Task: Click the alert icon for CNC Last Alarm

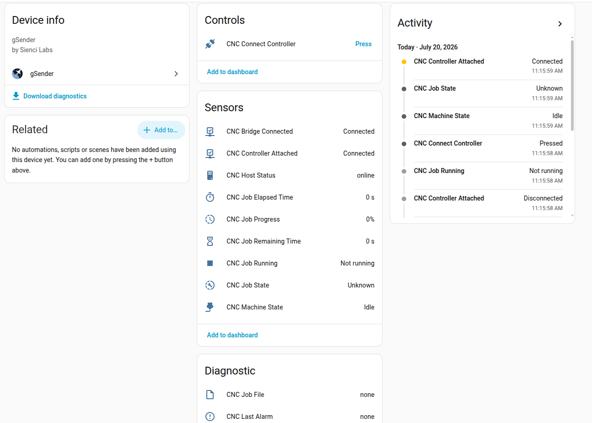Action: click(210, 417)
